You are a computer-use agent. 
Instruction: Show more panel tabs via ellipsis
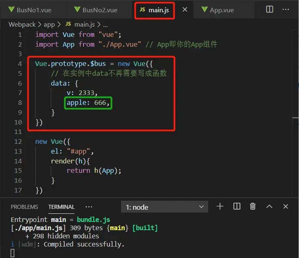pos(89,207)
